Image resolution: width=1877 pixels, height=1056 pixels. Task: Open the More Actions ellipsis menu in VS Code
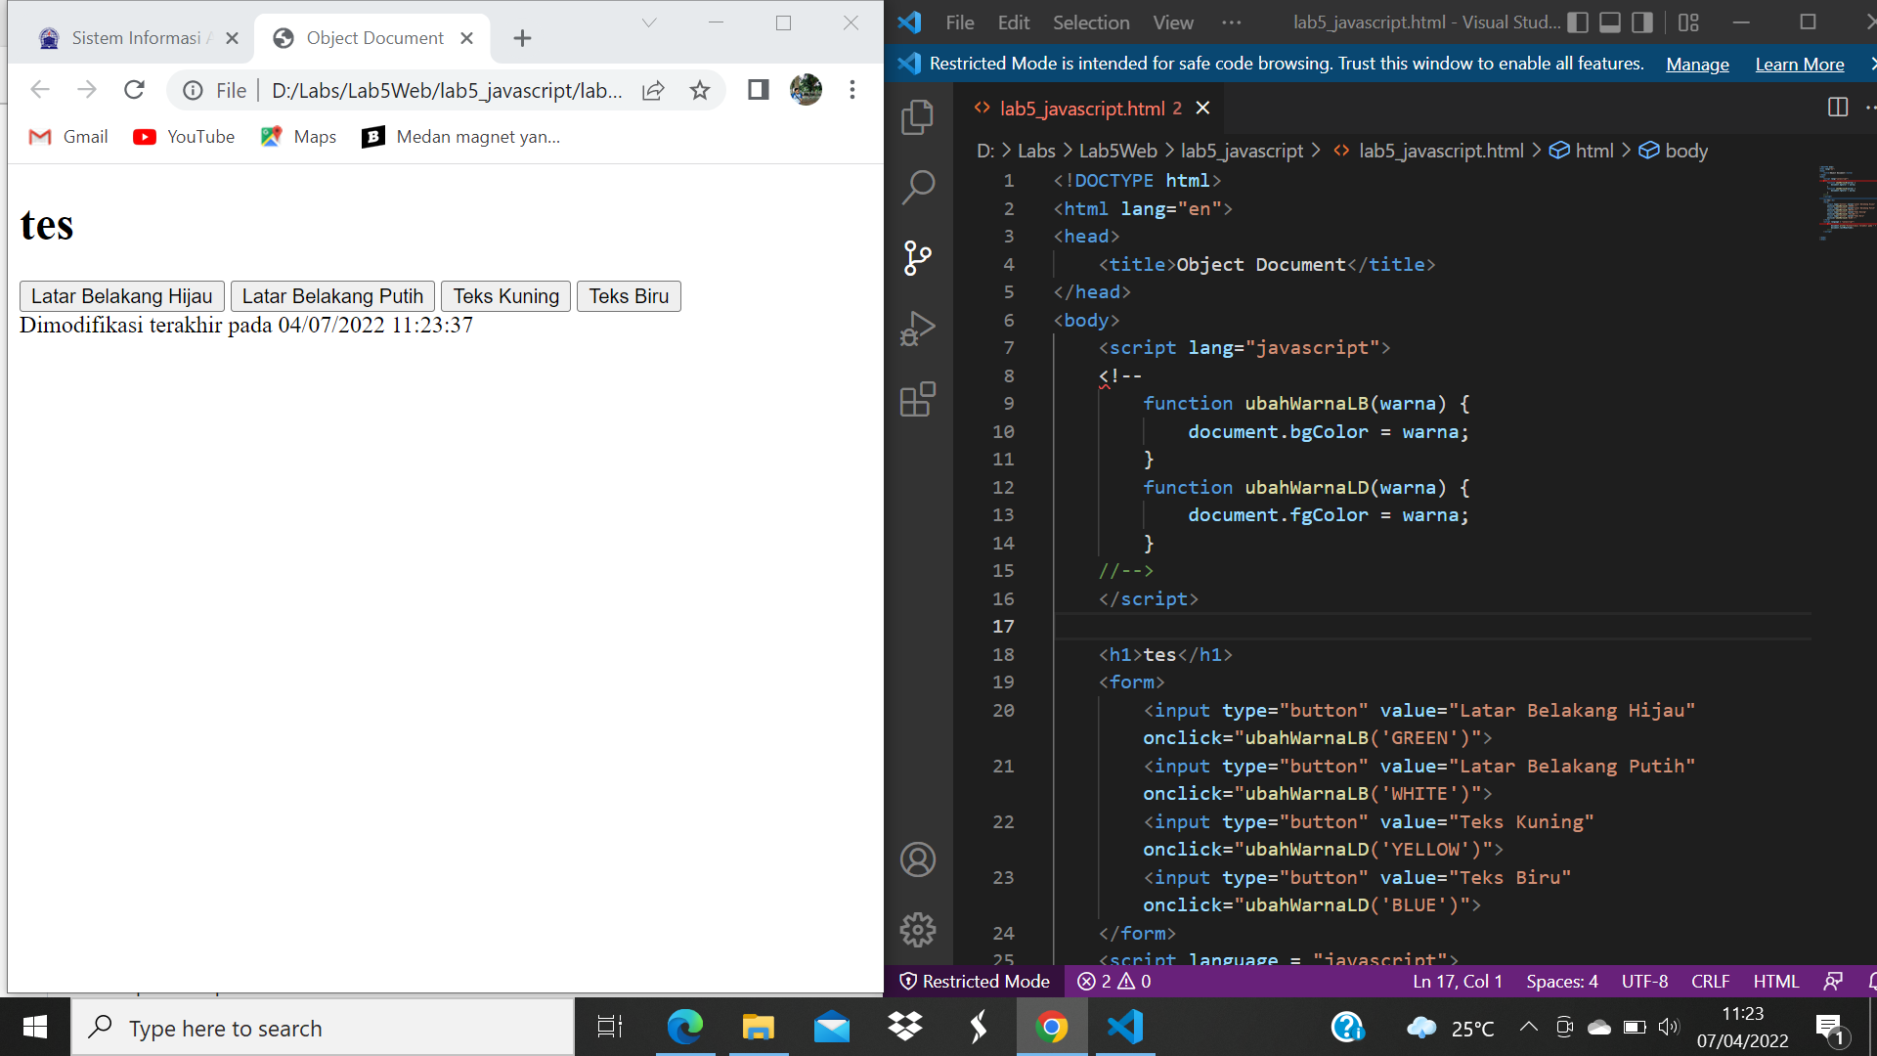tap(1231, 22)
